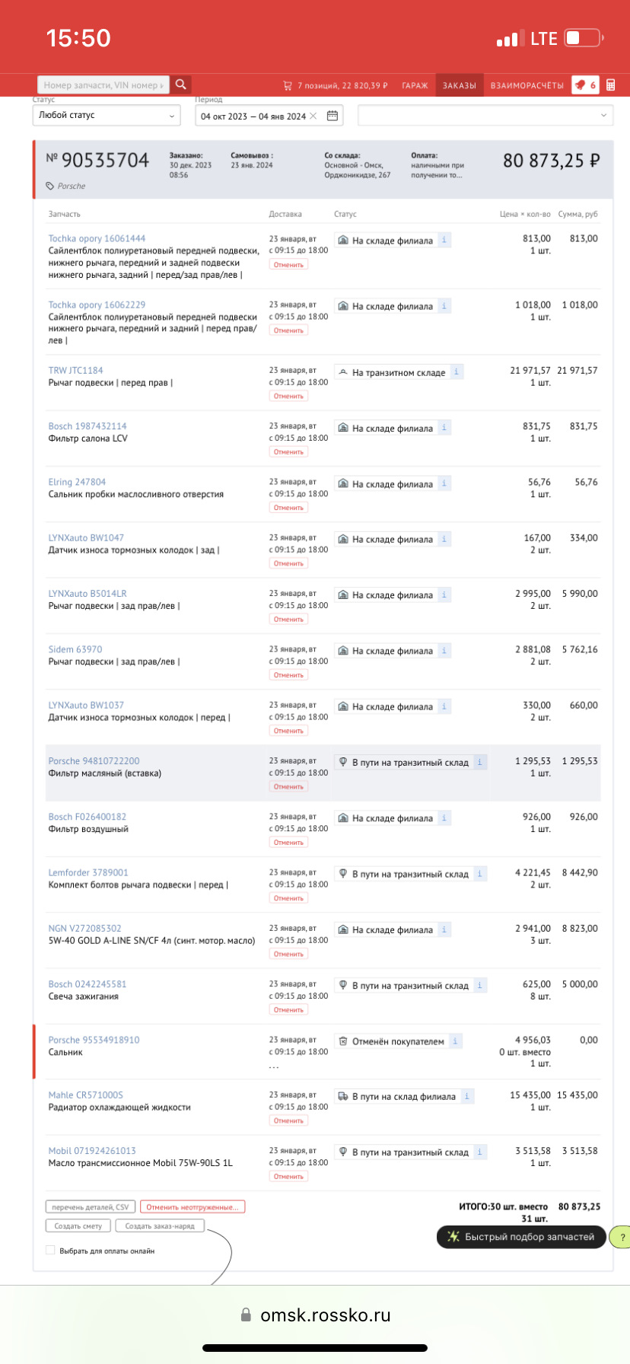
Task: Switch to ВЗАИМОРАСЧЁТЫ section
Action: (x=527, y=85)
